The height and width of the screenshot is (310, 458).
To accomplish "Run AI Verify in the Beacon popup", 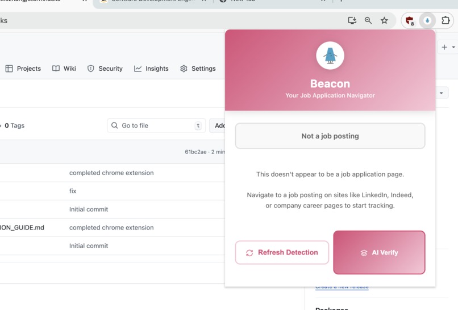I will (x=379, y=252).
